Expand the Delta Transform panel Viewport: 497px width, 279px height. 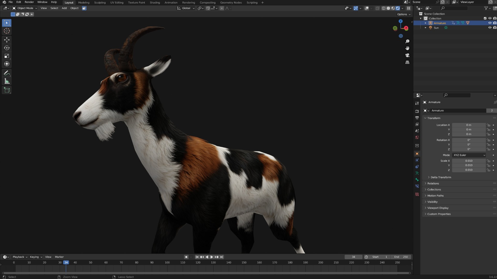[x=441, y=177]
